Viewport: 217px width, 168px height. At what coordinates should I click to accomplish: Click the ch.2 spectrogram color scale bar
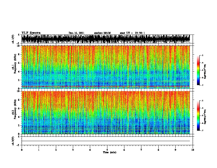tap(198, 116)
